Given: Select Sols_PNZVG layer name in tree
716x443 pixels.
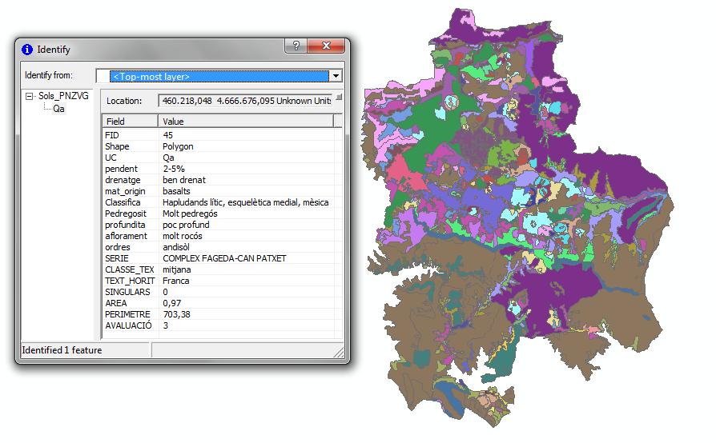Looking at the screenshot, I should [x=63, y=96].
